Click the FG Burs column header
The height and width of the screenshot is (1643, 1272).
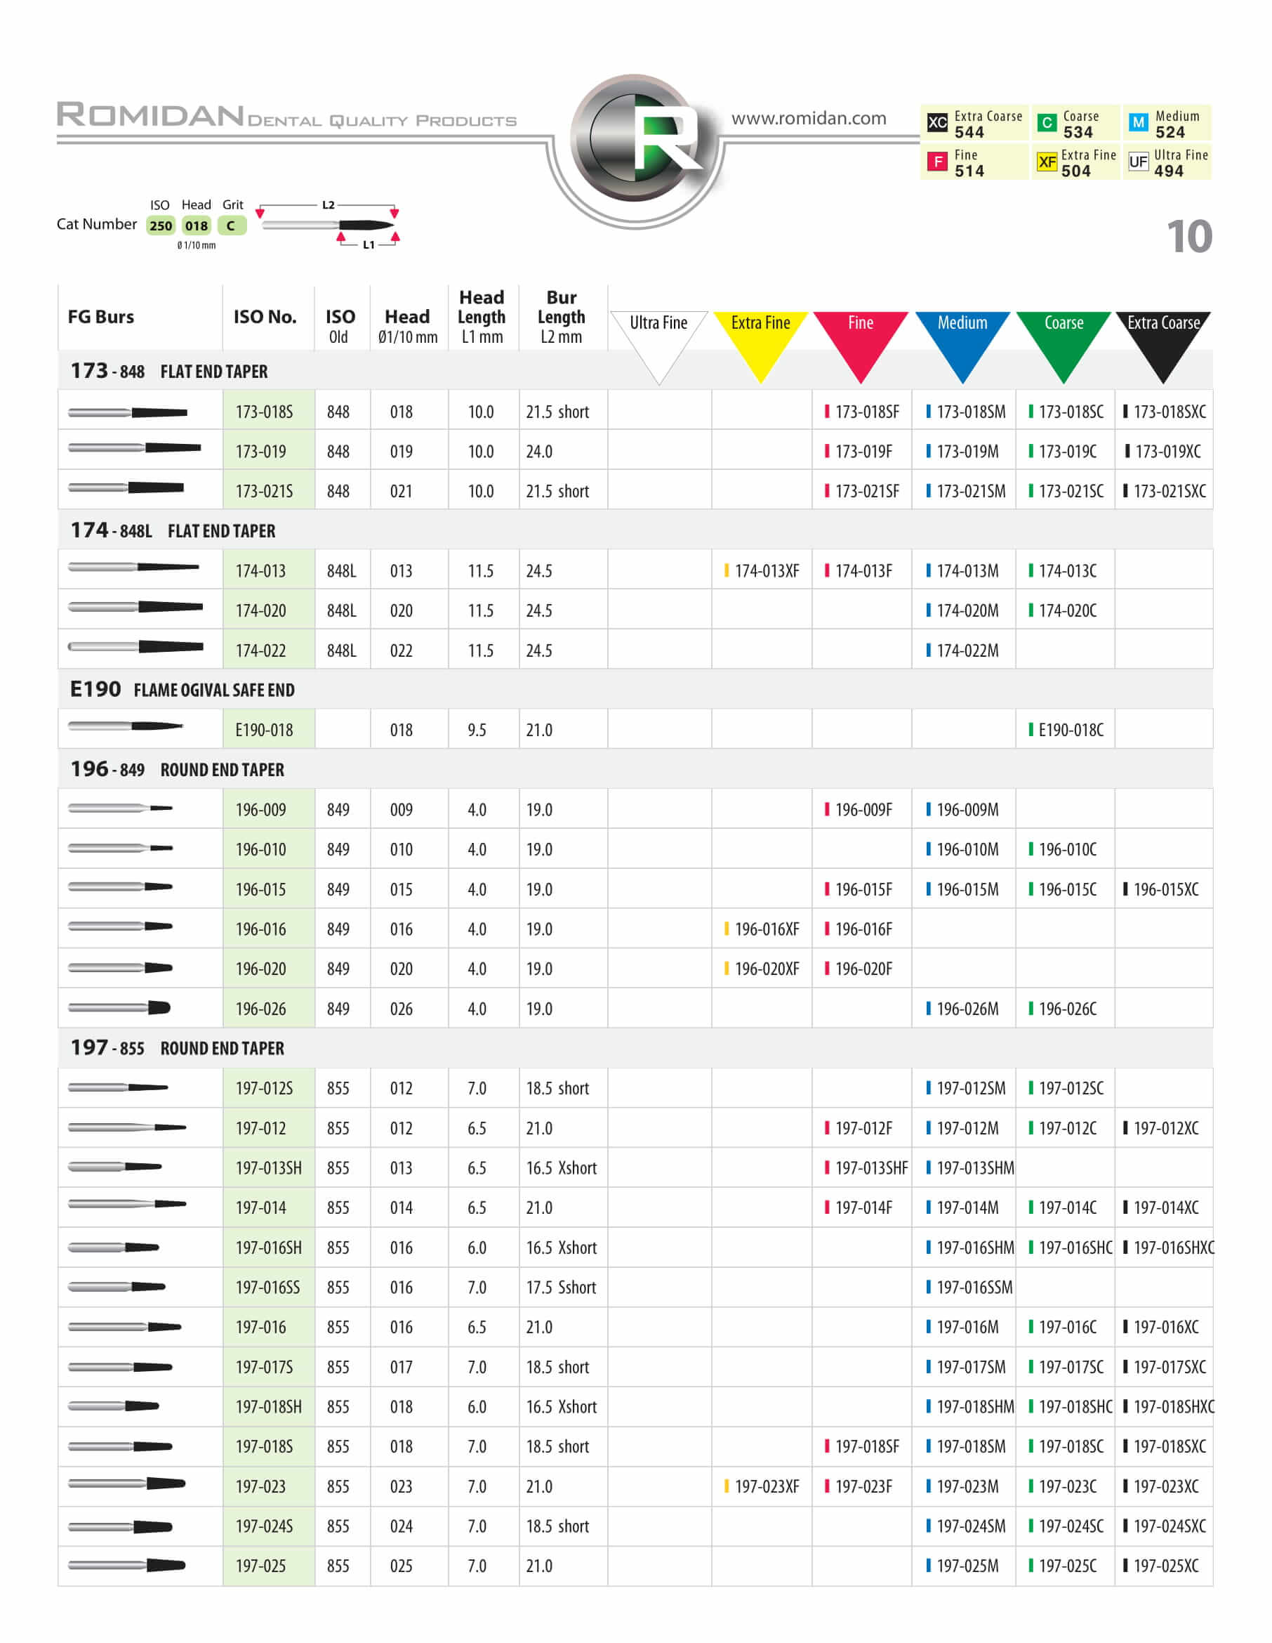101,317
